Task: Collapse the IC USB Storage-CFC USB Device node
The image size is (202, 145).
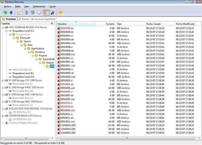Action: [3, 80]
